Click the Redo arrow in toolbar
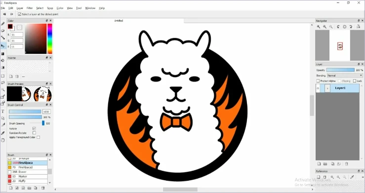The height and width of the screenshot is (193, 365). tap(12, 14)
